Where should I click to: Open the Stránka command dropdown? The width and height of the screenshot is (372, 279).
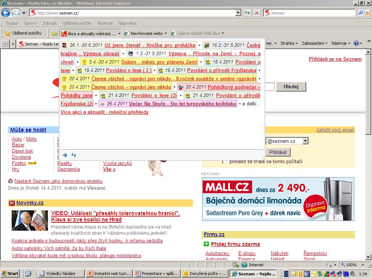289,43
